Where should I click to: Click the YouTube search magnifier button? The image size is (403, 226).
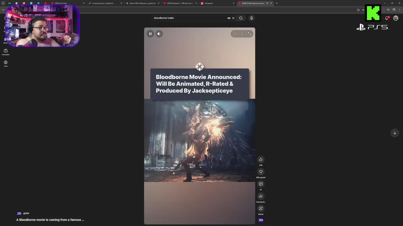click(x=241, y=18)
